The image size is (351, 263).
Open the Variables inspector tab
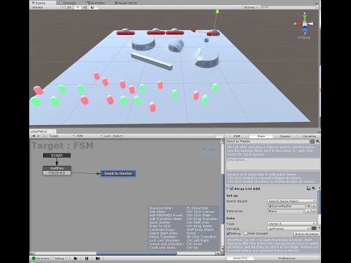point(309,136)
